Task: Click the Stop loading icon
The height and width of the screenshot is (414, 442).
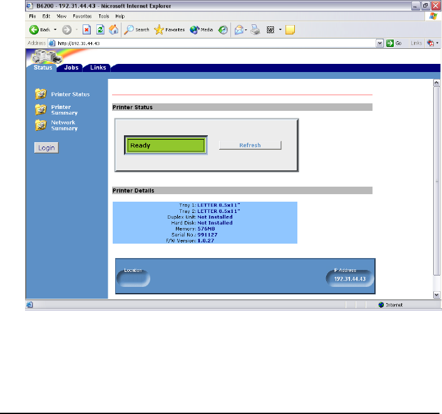Action: (x=86, y=29)
